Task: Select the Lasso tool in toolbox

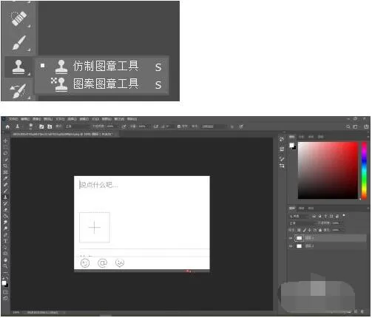Action: pos(5,153)
